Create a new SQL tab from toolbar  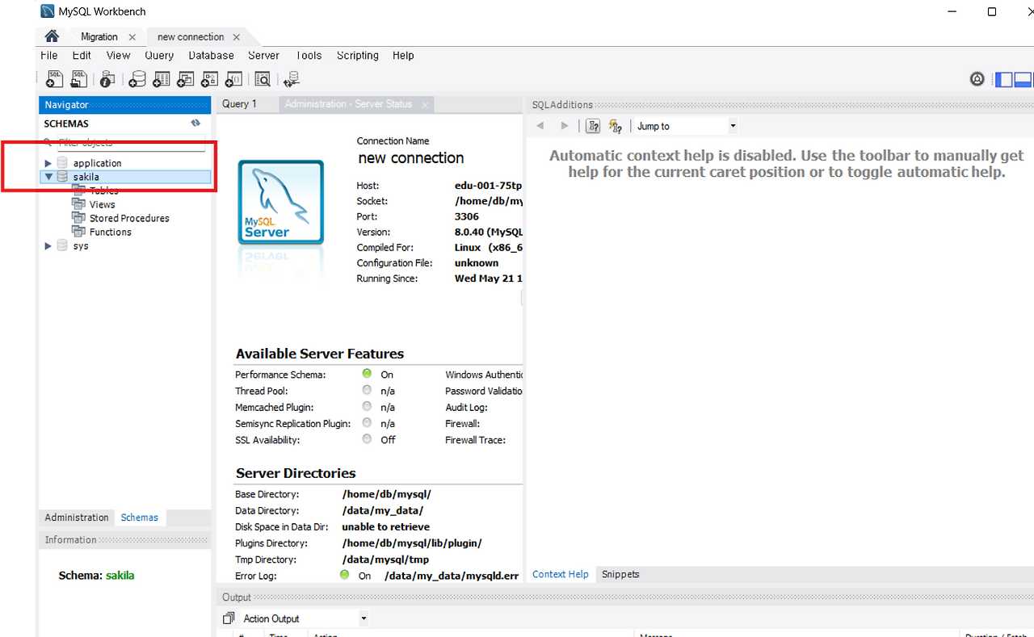(54, 78)
